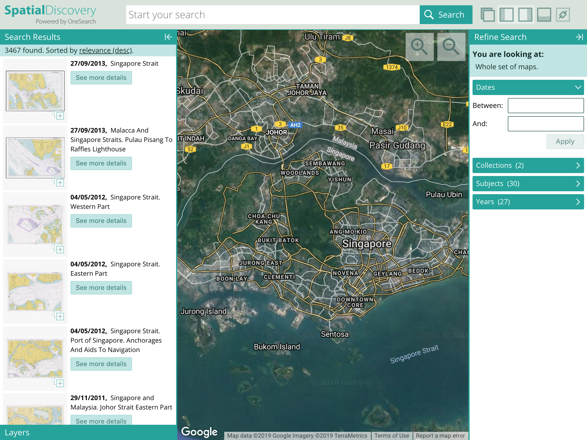The image size is (587, 440).
Task: Click the Search magnifier icon
Action: tap(429, 14)
